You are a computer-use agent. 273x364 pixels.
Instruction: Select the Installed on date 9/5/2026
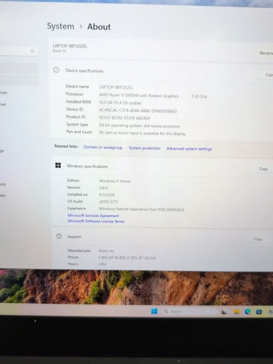tap(107, 195)
